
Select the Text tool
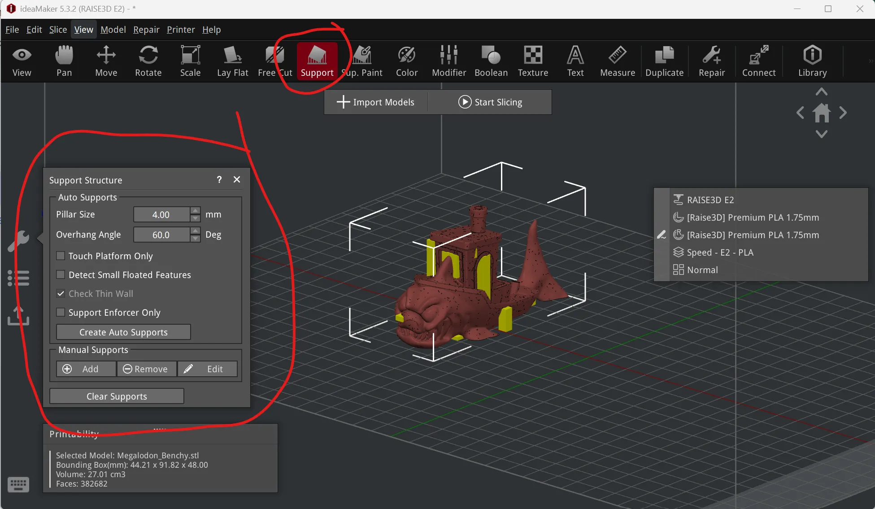[575, 61]
